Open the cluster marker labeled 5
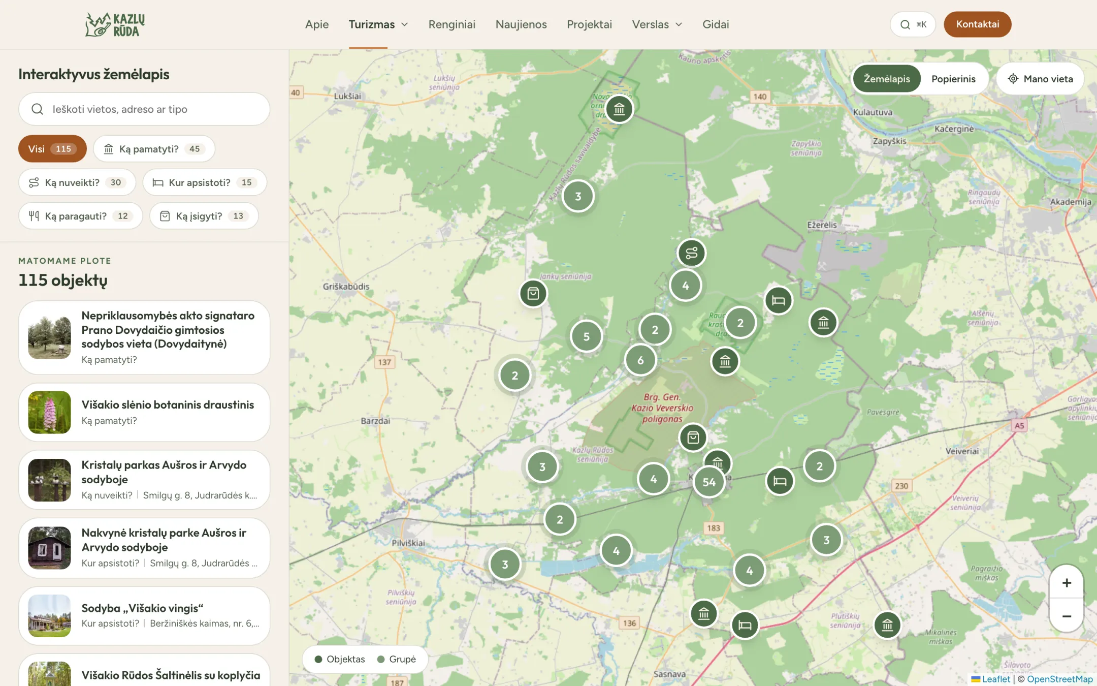 click(586, 336)
